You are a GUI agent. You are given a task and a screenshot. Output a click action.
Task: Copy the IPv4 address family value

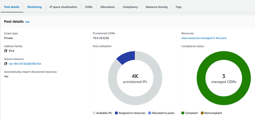[6, 51]
